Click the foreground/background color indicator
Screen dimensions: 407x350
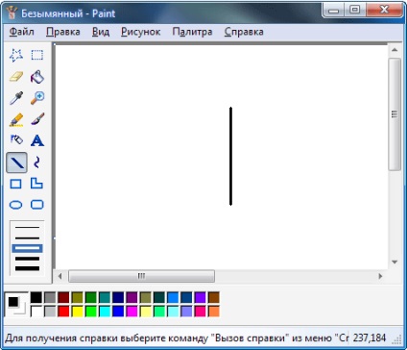16,304
